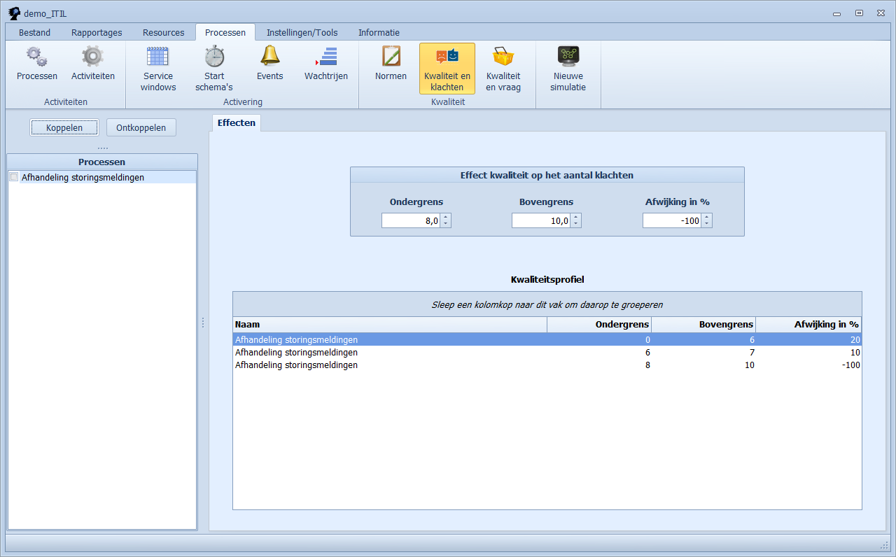
Task: Click Bovengrens cell showing 7
Action: 703,352
